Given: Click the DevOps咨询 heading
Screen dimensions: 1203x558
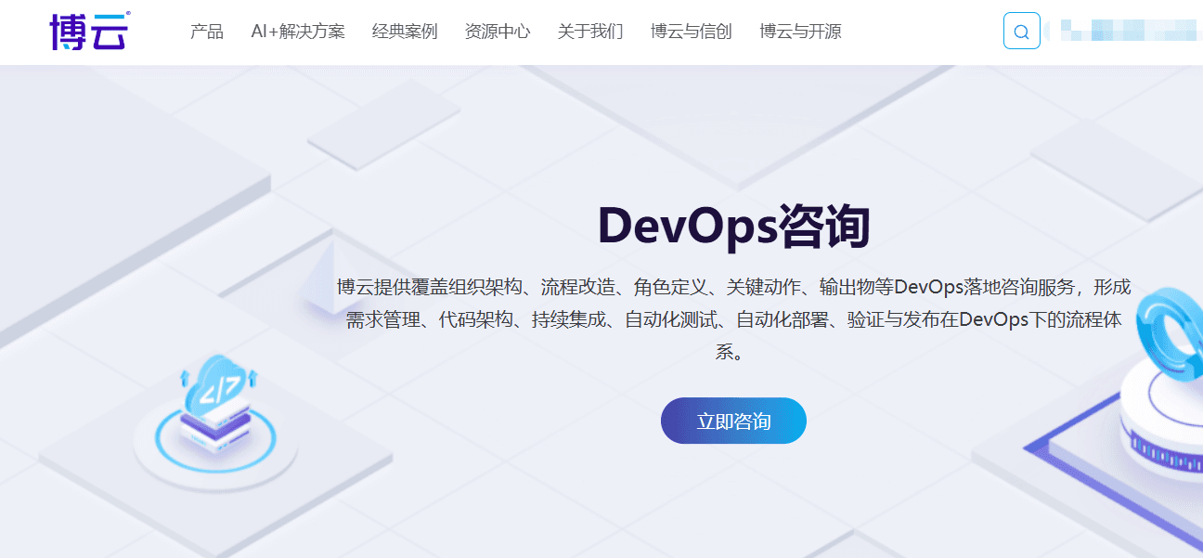Looking at the screenshot, I should click(x=733, y=226).
